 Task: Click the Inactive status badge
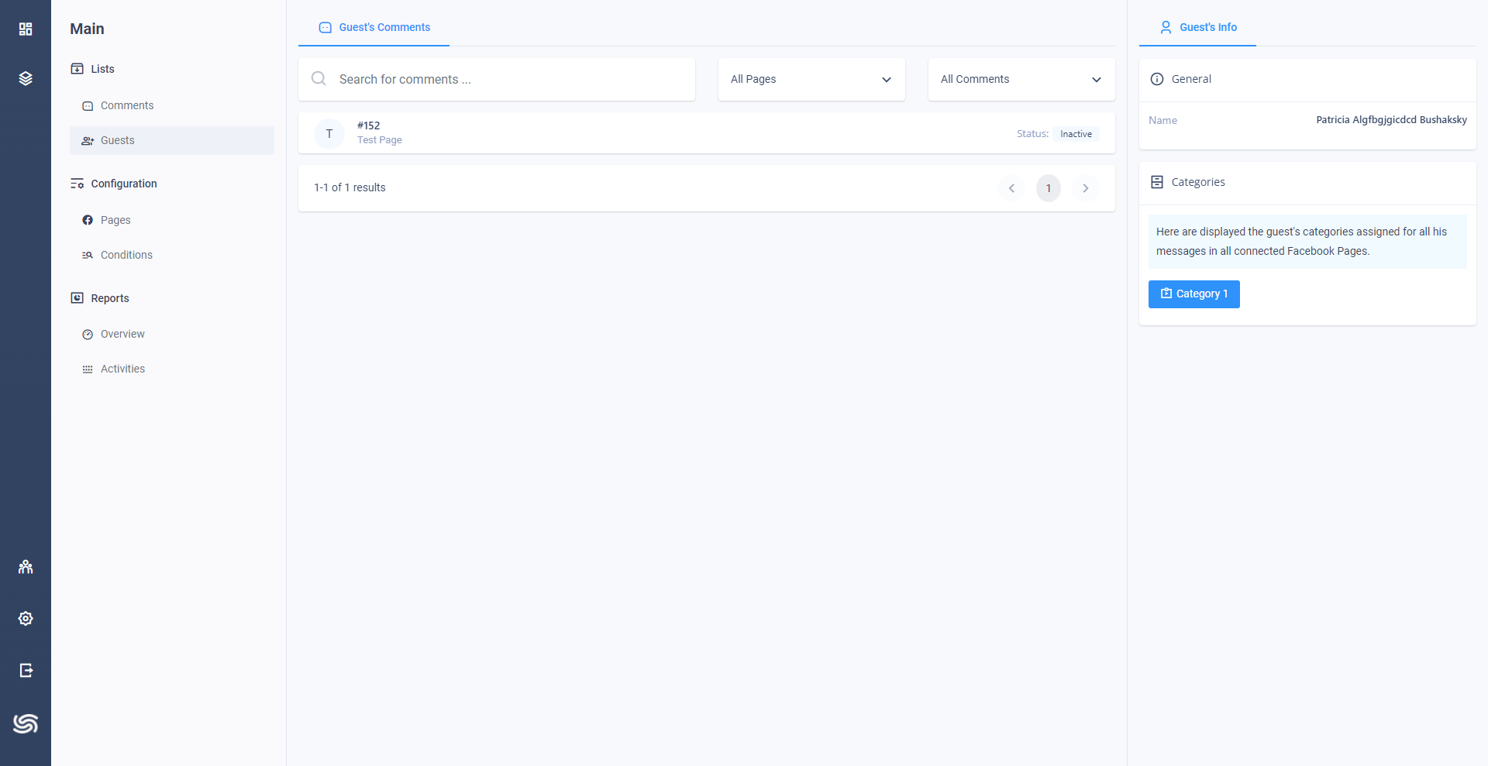point(1076,134)
